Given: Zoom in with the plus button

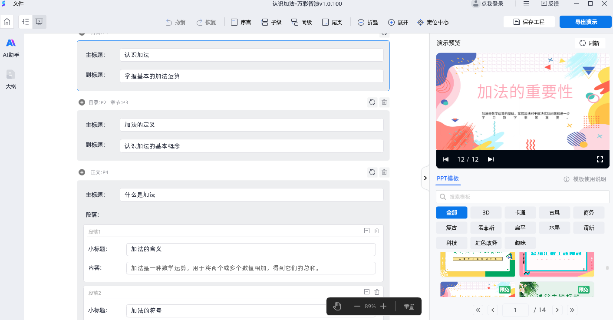Looking at the screenshot, I should pyautogui.click(x=383, y=307).
